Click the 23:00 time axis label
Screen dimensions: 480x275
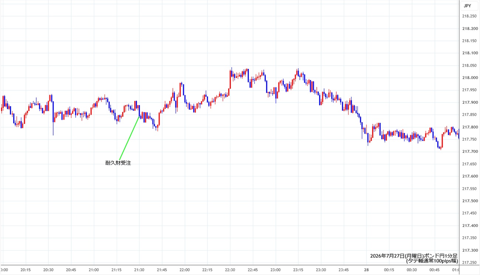[275, 270]
